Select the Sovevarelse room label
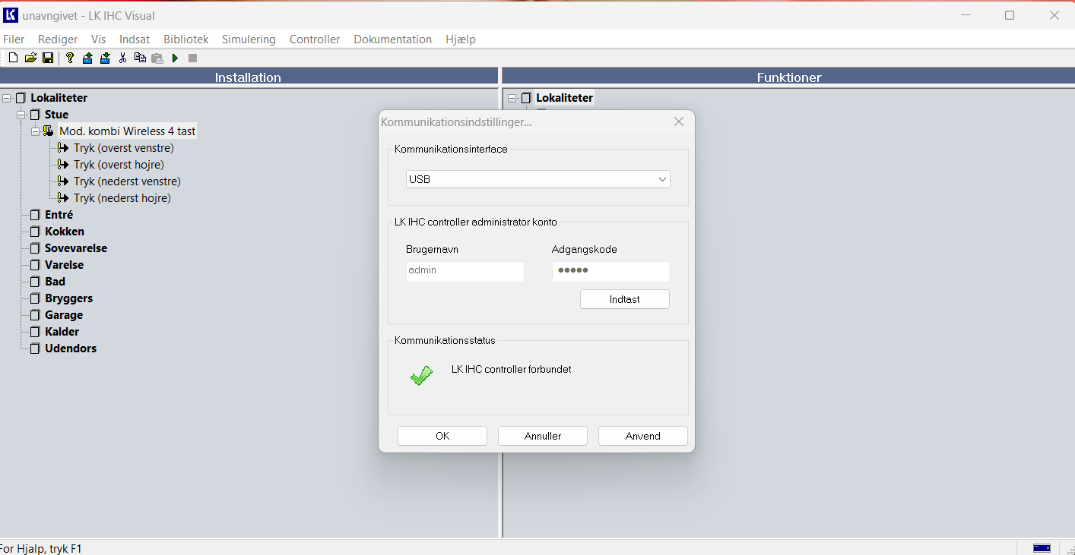 click(x=76, y=248)
